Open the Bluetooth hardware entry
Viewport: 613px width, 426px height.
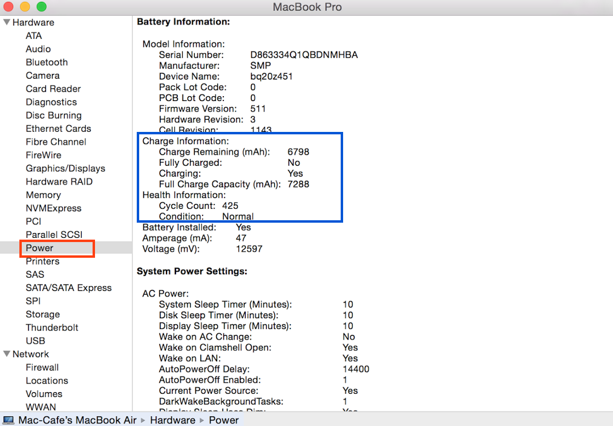pos(47,62)
